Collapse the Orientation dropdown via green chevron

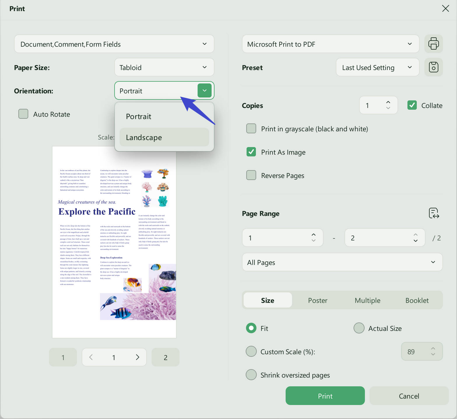[205, 90]
